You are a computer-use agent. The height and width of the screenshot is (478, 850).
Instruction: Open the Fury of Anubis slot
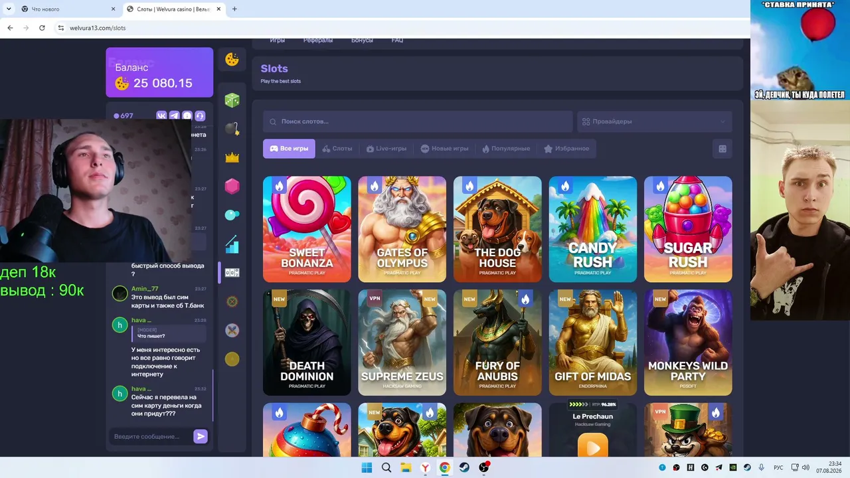coord(497,343)
